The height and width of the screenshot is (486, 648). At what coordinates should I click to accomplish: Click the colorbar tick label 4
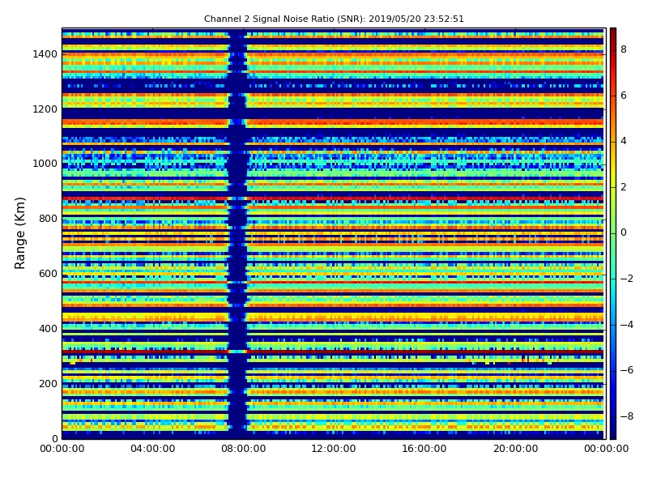[x=624, y=141]
